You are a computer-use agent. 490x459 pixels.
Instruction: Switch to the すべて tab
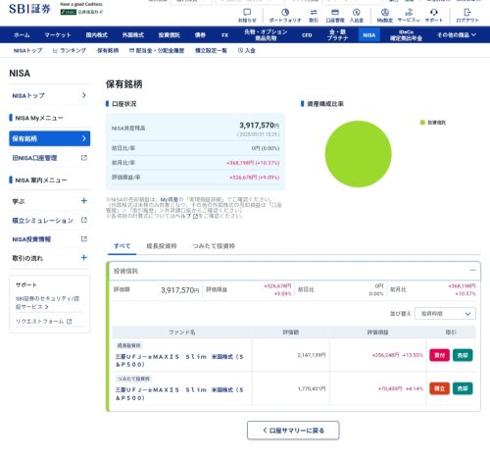point(122,246)
